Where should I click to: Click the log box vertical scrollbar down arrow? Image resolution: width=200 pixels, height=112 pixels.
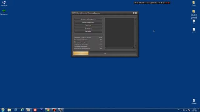pos(135,46)
